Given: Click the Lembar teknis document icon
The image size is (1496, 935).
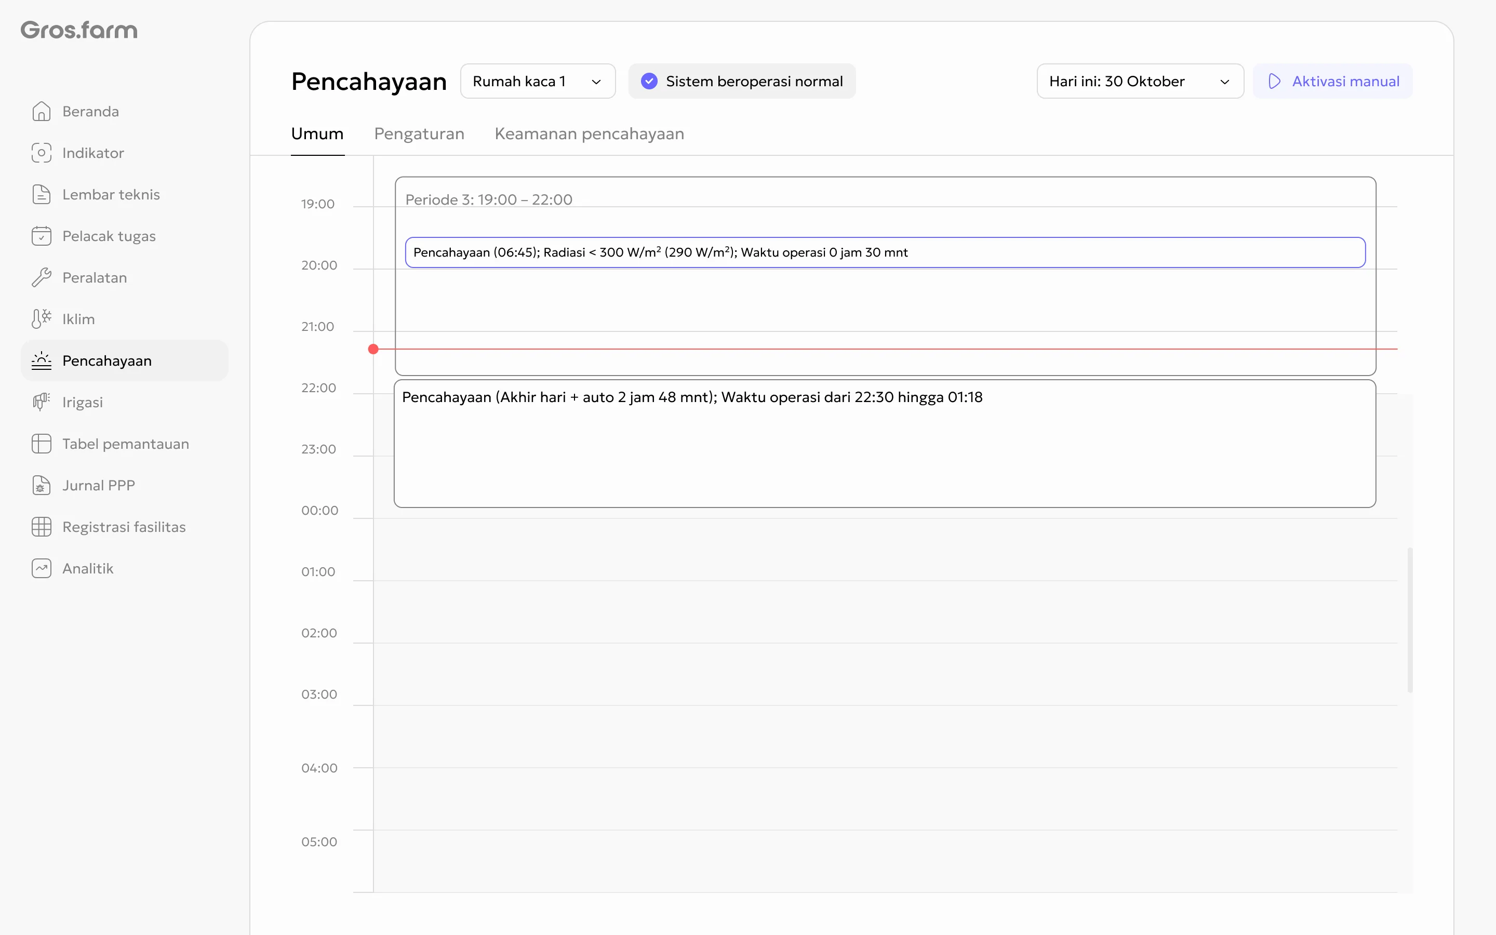Looking at the screenshot, I should pos(42,194).
